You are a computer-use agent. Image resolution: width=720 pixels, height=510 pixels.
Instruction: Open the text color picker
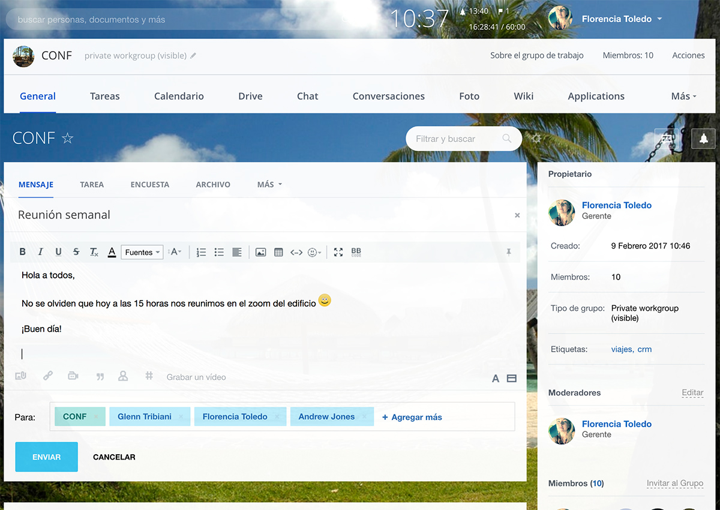point(112,253)
